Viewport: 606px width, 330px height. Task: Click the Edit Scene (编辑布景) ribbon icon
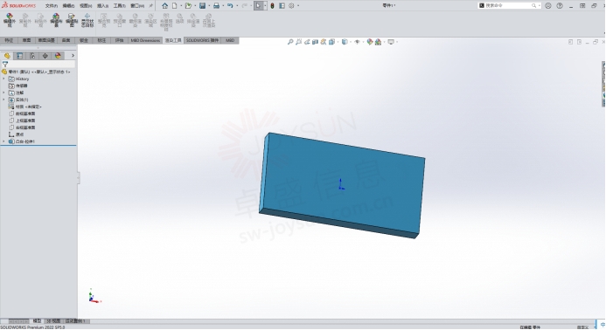pyautogui.click(x=56, y=20)
